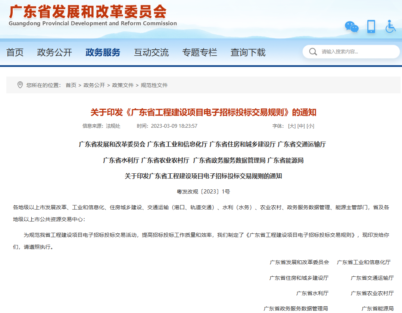Switch font size to small [小]
The height and width of the screenshot is (313, 402).
point(310,126)
